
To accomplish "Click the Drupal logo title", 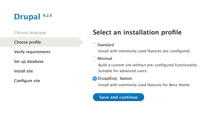I will pyautogui.click(x=27, y=17).
